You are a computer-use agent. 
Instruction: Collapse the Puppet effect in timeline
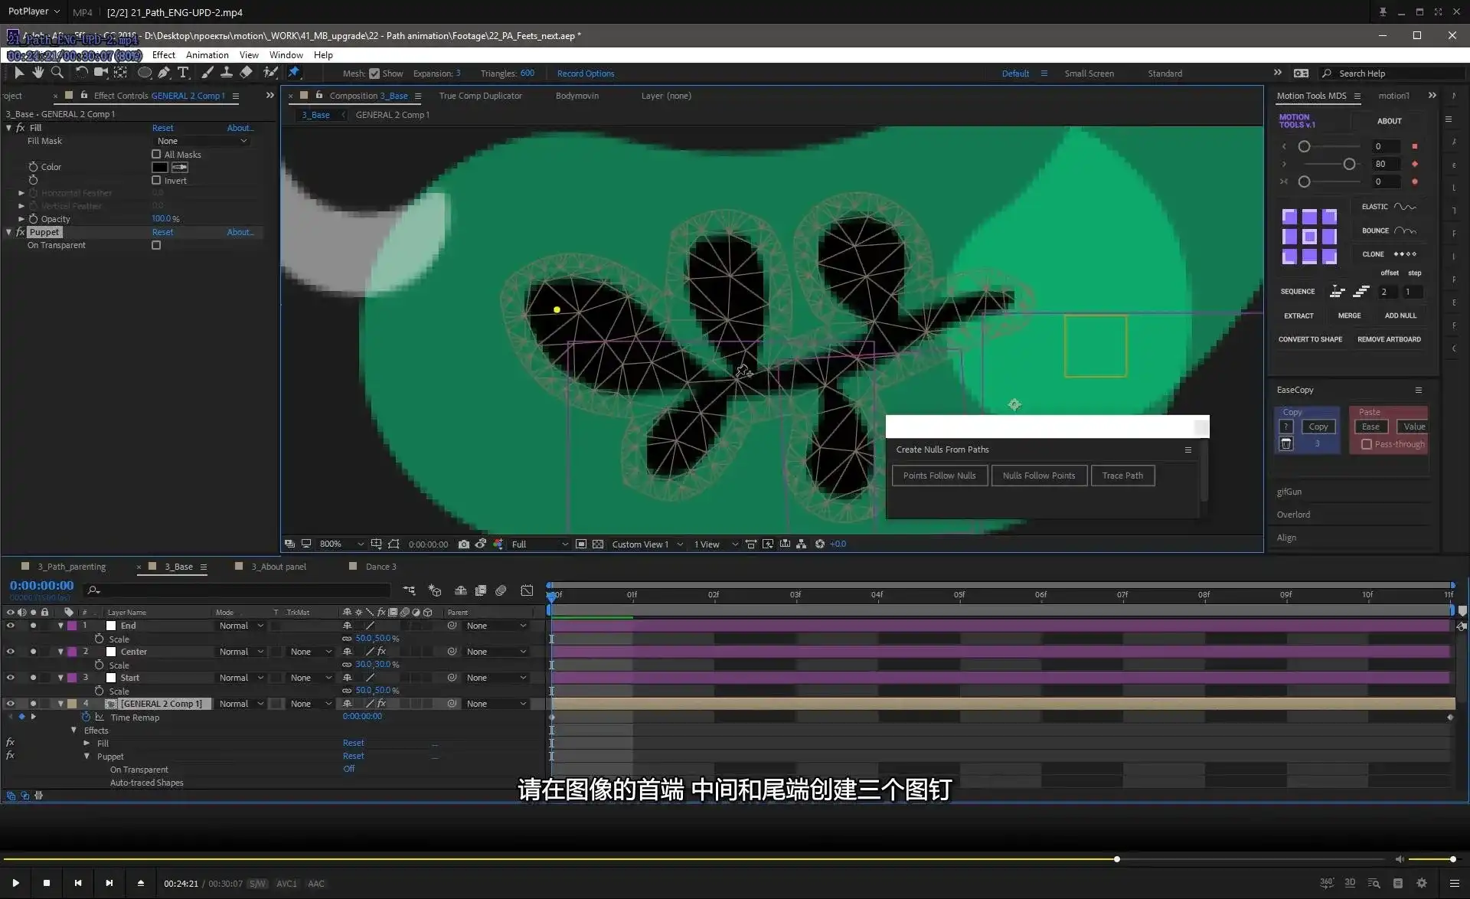pyautogui.click(x=87, y=757)
